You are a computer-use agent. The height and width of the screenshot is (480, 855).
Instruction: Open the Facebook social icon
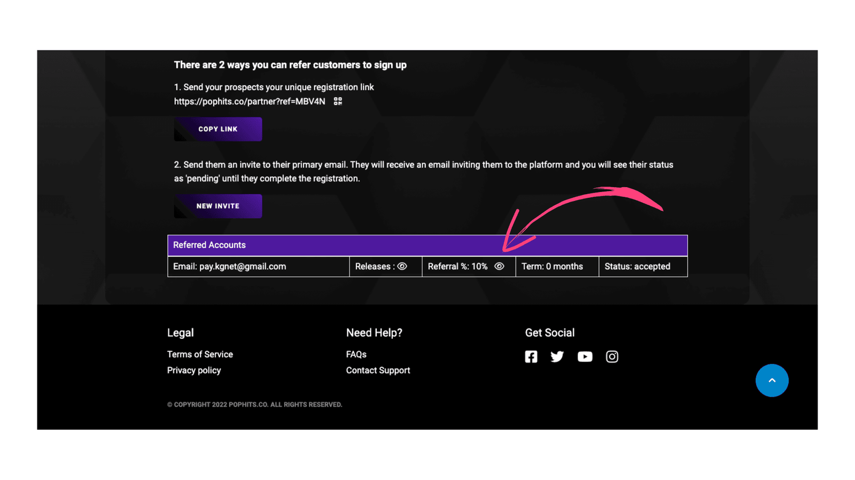pyautogui.click(x=531, y=356)
